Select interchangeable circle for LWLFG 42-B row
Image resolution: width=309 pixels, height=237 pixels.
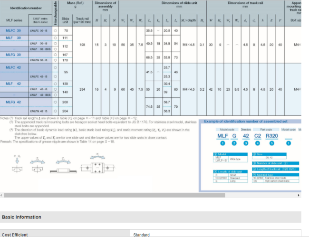[x=56, y=110]
